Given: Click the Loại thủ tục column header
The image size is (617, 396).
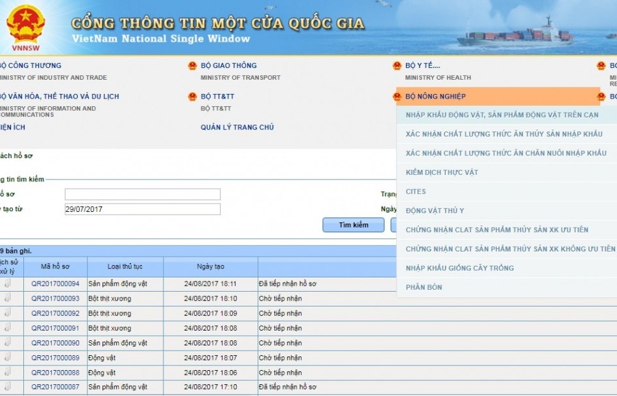Looking at the screenshot, I should (125, 266).
